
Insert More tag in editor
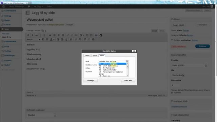pos(76,35)
